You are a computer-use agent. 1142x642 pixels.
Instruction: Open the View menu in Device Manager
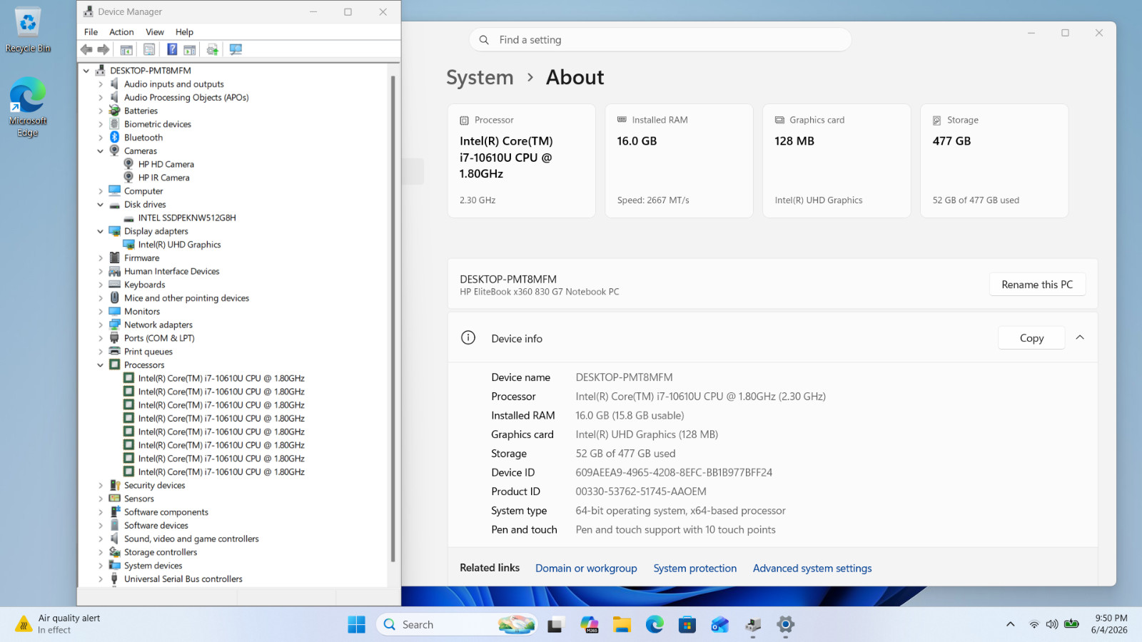tap(155, 32)
